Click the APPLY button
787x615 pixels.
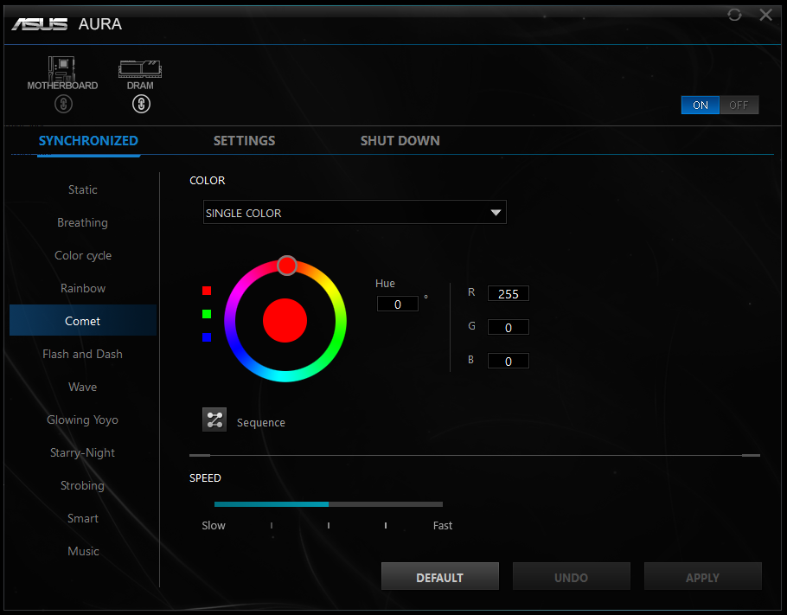point(702,577)
